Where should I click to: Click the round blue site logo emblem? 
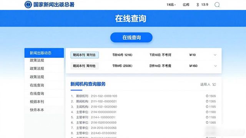[x=28, y=5]
